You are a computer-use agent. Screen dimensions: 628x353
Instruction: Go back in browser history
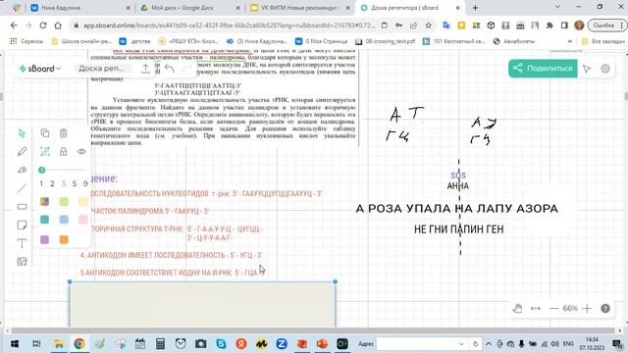[14, 25]
